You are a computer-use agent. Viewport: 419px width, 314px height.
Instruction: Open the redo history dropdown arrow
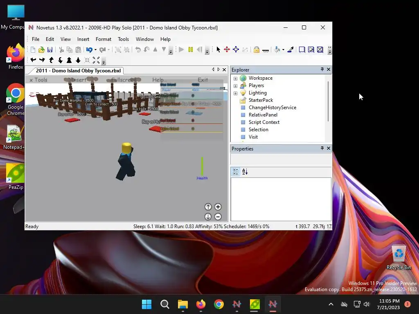pos(108,49)
